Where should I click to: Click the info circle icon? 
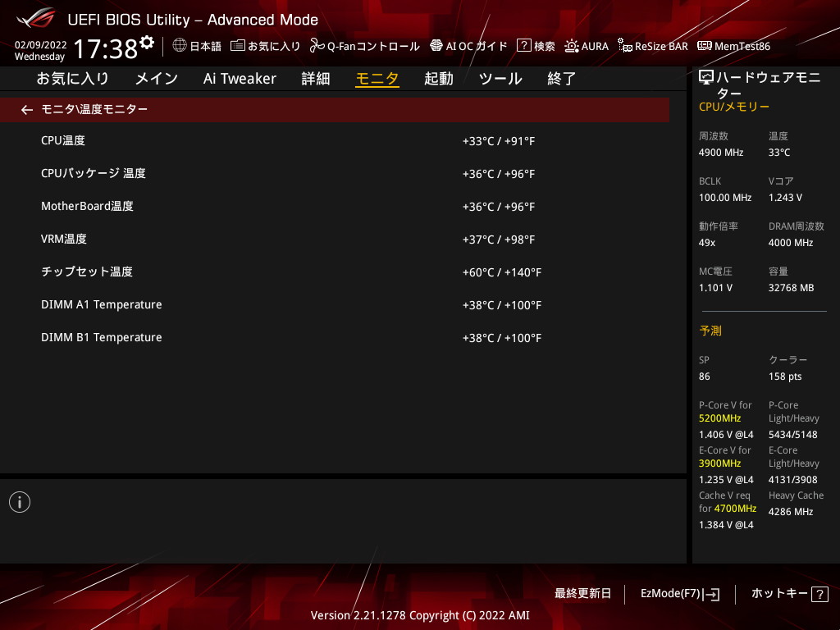[20, 502]
